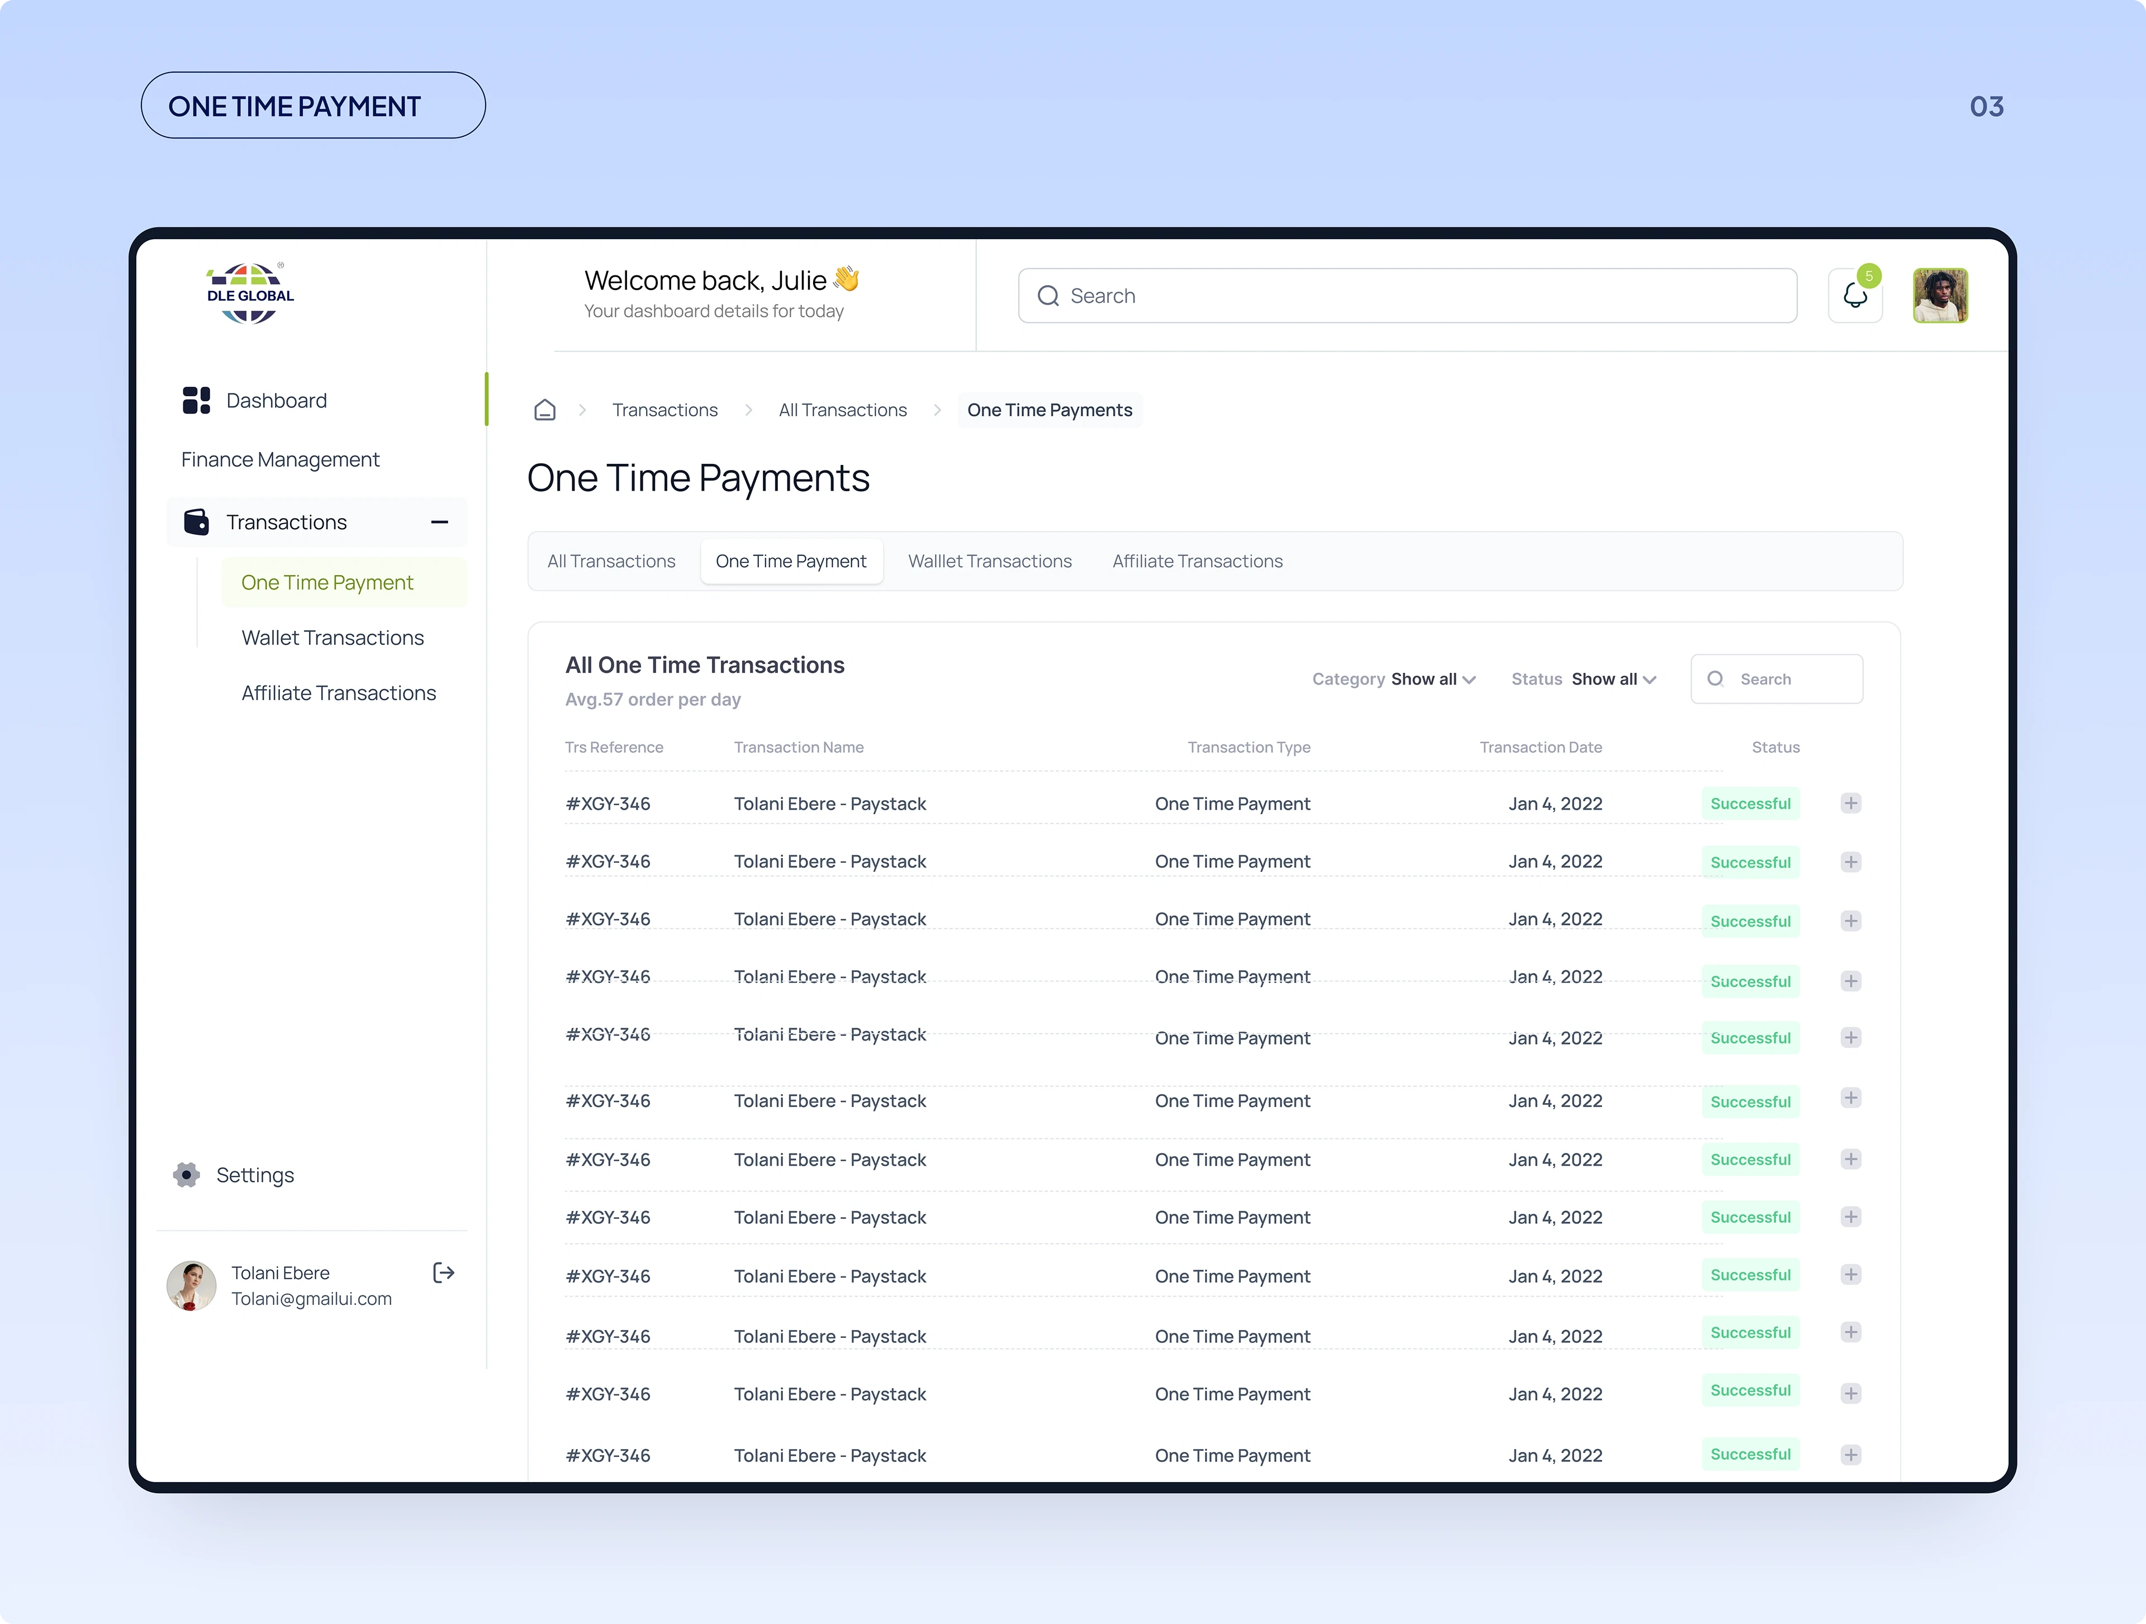The image size is (2146, 1624).
Task: Expand the last visible row plus icon
Action: 1850,1454
